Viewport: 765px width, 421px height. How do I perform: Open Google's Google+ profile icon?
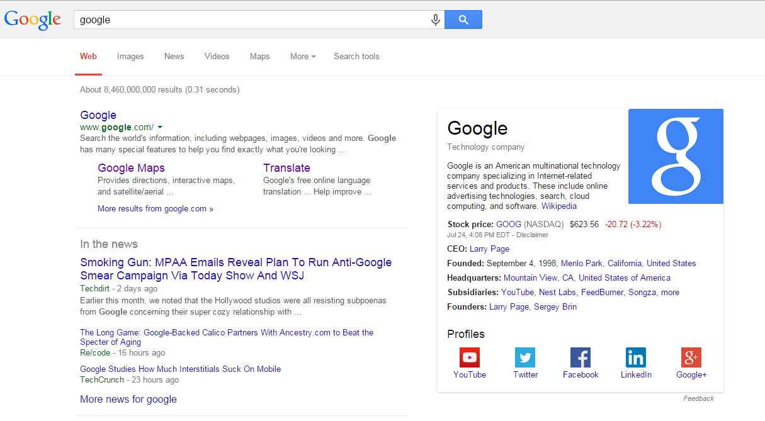(x=691, y=357)
